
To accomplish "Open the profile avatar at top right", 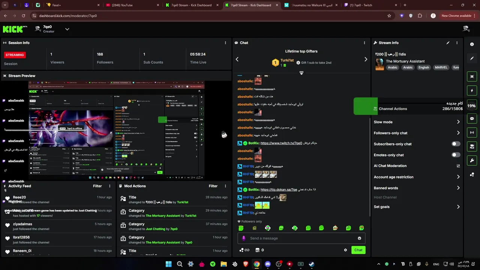I will tap(466, 29).
